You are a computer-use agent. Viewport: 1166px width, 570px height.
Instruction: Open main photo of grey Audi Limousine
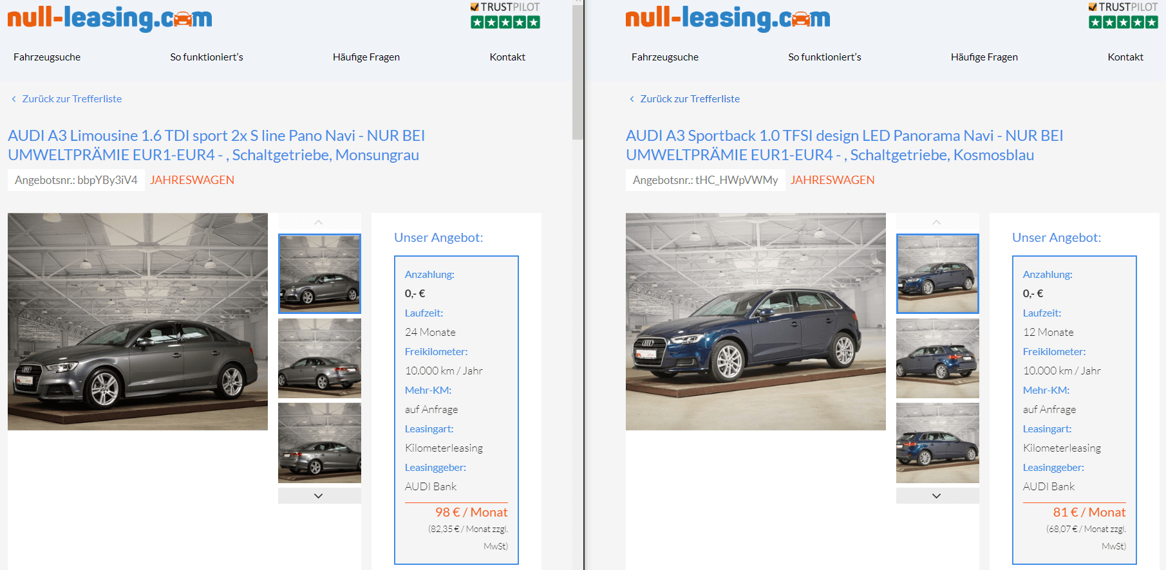pyautogui.click(x=138, y=322)
